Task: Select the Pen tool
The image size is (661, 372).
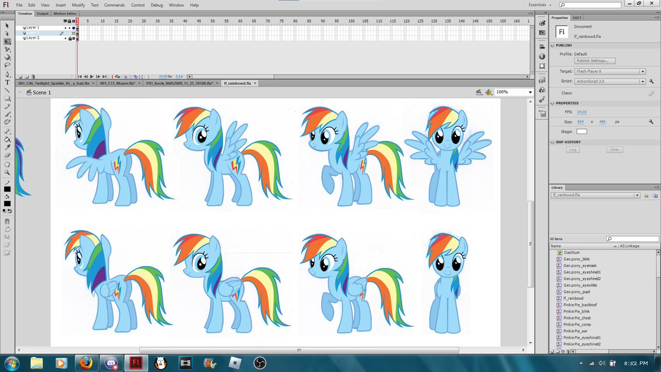Action: [8, 74]
